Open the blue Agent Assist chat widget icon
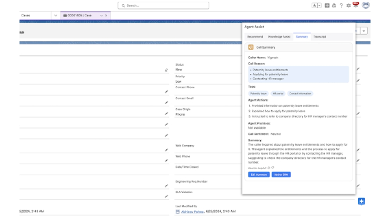This screenshot has width=390, height=219. [362, 201]
